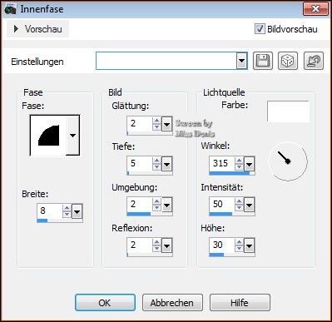Click the Hilfe button

(x=240, y=303)
